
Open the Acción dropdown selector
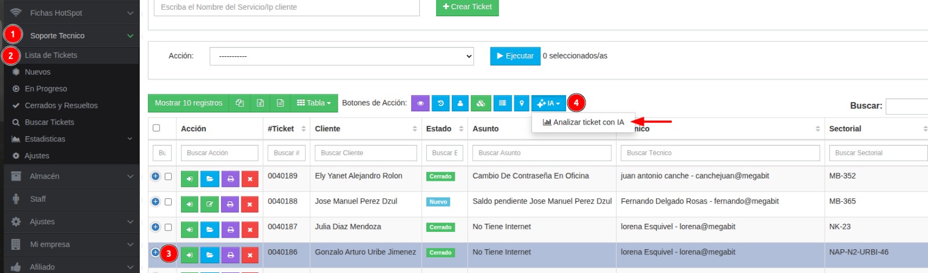[342, 56]
